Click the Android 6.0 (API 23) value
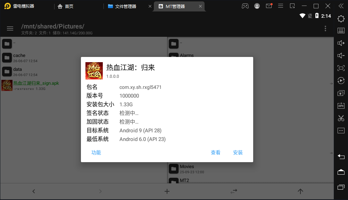The height and width of the screenshot is (200, 348). (x=142, y=139)
